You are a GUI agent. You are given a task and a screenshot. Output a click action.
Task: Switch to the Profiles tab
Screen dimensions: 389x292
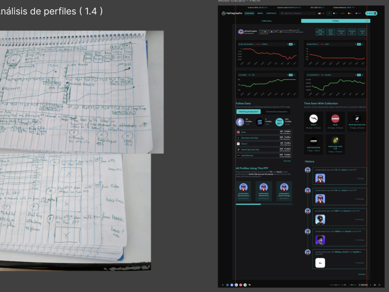click(x=335, y=21)
